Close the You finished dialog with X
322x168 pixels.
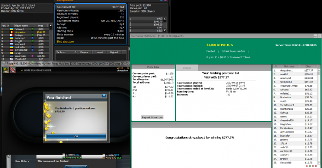click(104, 95)
